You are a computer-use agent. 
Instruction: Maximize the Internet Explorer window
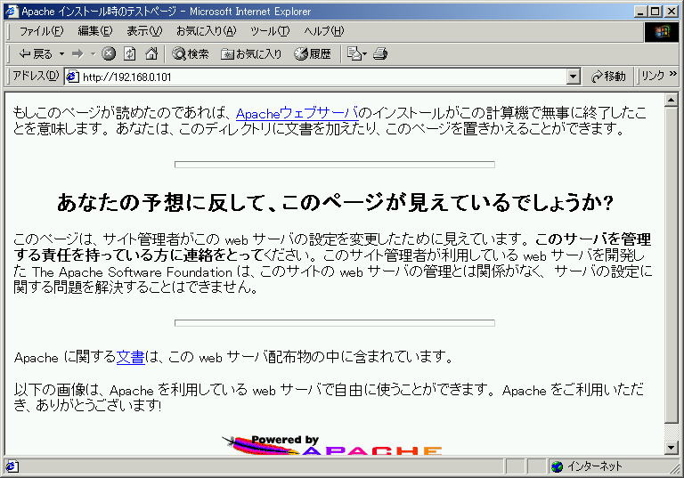(655, 12)
